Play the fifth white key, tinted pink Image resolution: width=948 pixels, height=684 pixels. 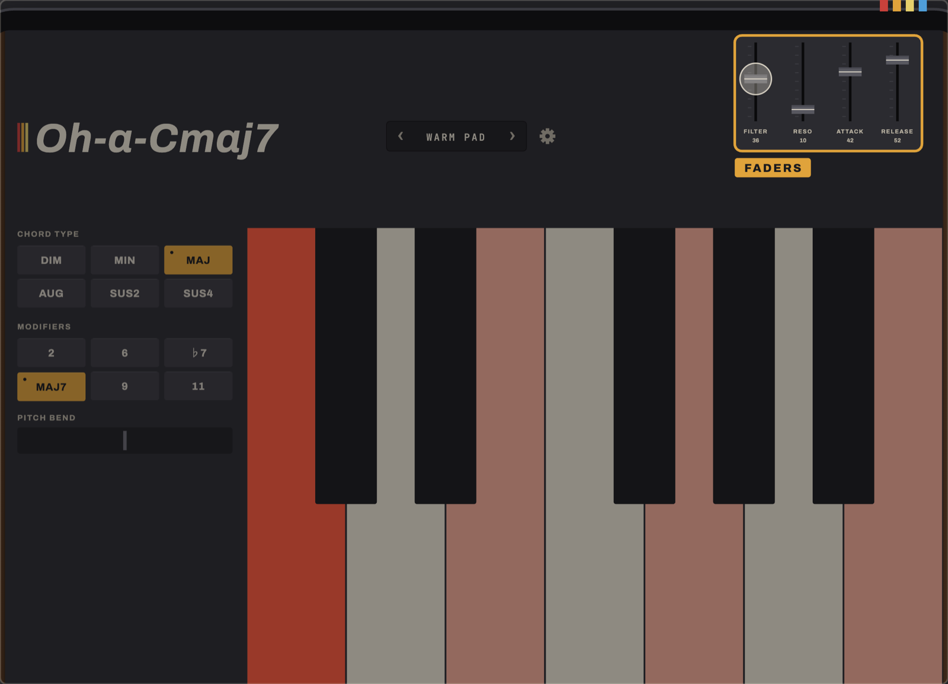(x=694, y=593)
